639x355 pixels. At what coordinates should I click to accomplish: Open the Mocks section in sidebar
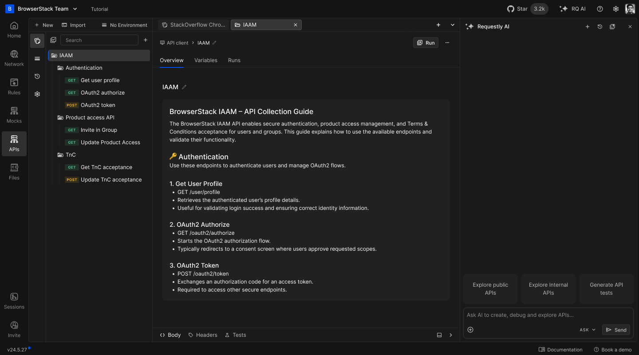[x=14, y=115]
